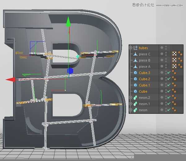The width and height of the screenshot is (186, 161).
Task: Select the 'neon.2' object name
Action: (x=144, y=98)
